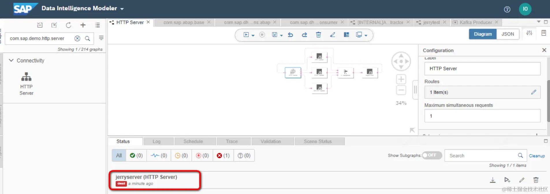The width and height of the screenshot is (550, 194).
Task: Filter by stopping status (0)
Action: (x=202, y=155)
